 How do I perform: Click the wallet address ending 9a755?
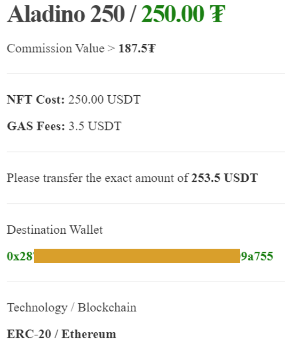(x=257, y=256)
